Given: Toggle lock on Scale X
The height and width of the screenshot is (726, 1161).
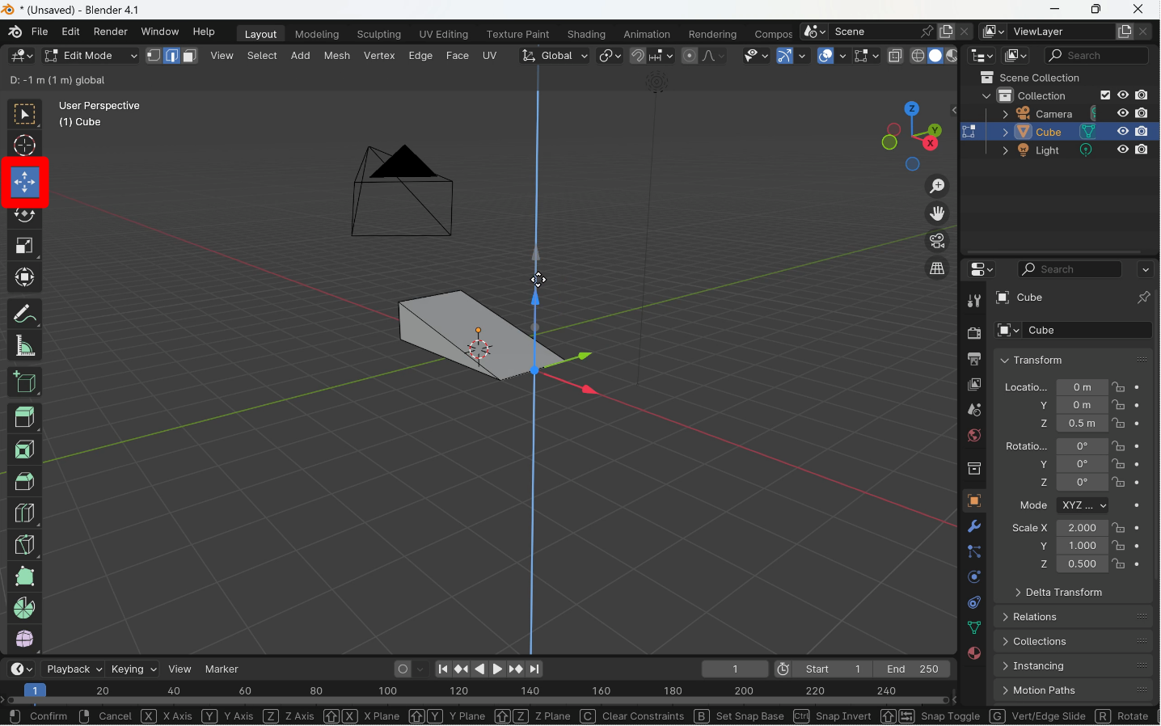Looking at the screenshot, I should (x=1119, y=528).
